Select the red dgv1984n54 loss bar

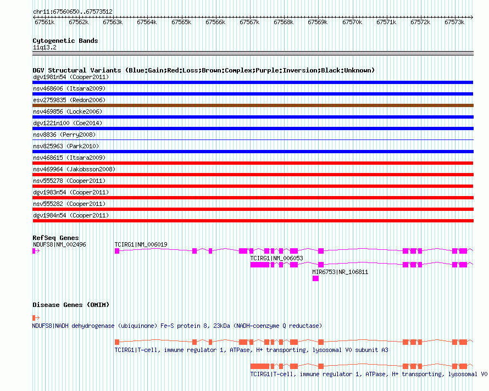pyautogui.click(x=253, y=221)
